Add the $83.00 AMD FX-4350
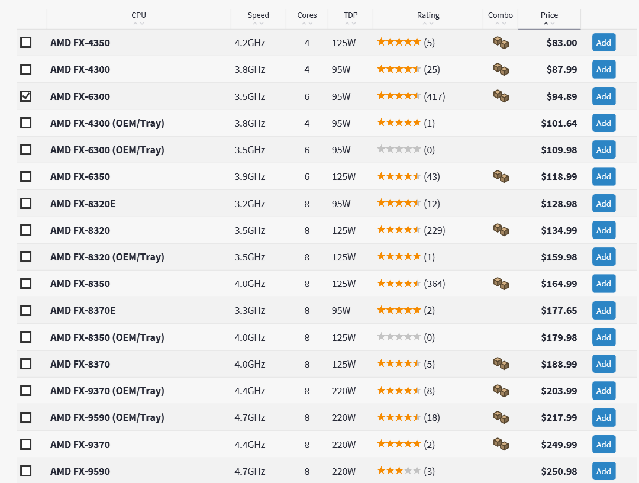 tap(603, 43)
